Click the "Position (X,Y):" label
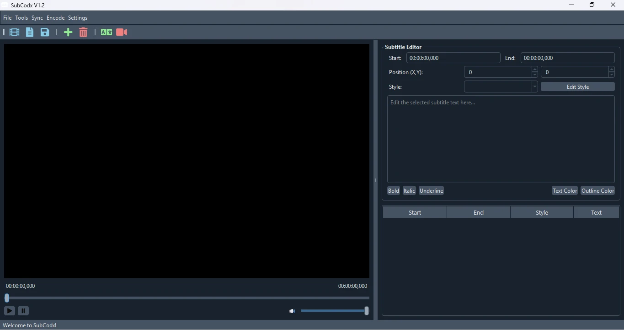 406,72
